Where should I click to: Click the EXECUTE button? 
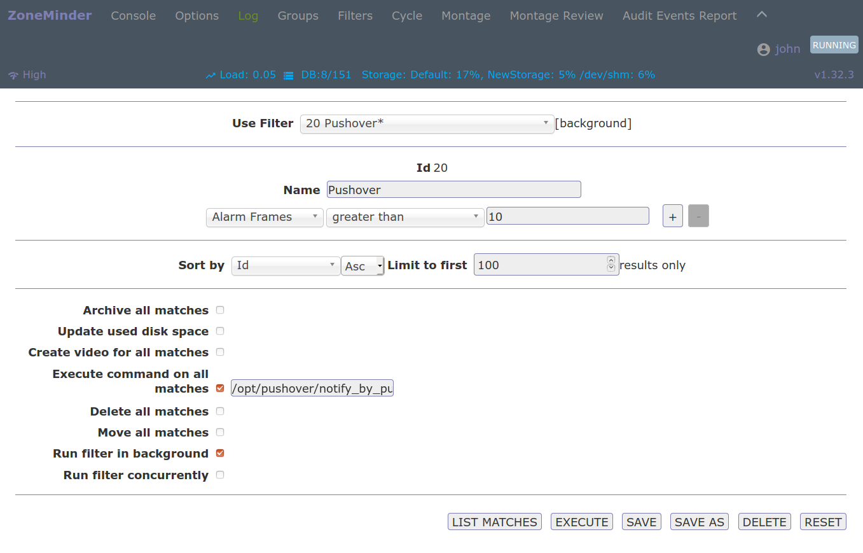pos(582,522)
